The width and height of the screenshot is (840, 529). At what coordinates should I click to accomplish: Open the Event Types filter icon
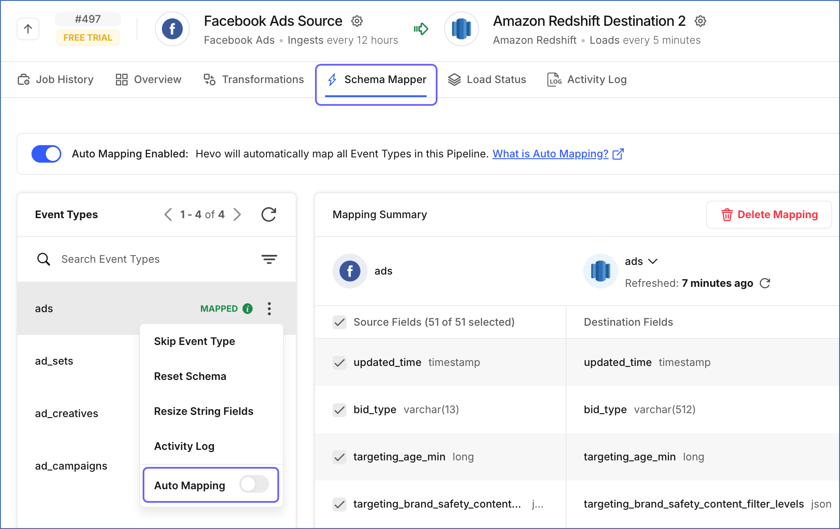click(269, 259)
